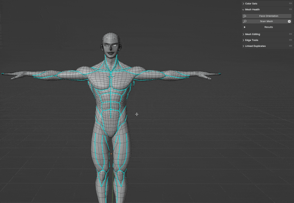Grab the Color Sets panel drag handle
This screenshot has height=203, width=294.
coord(290,3)
